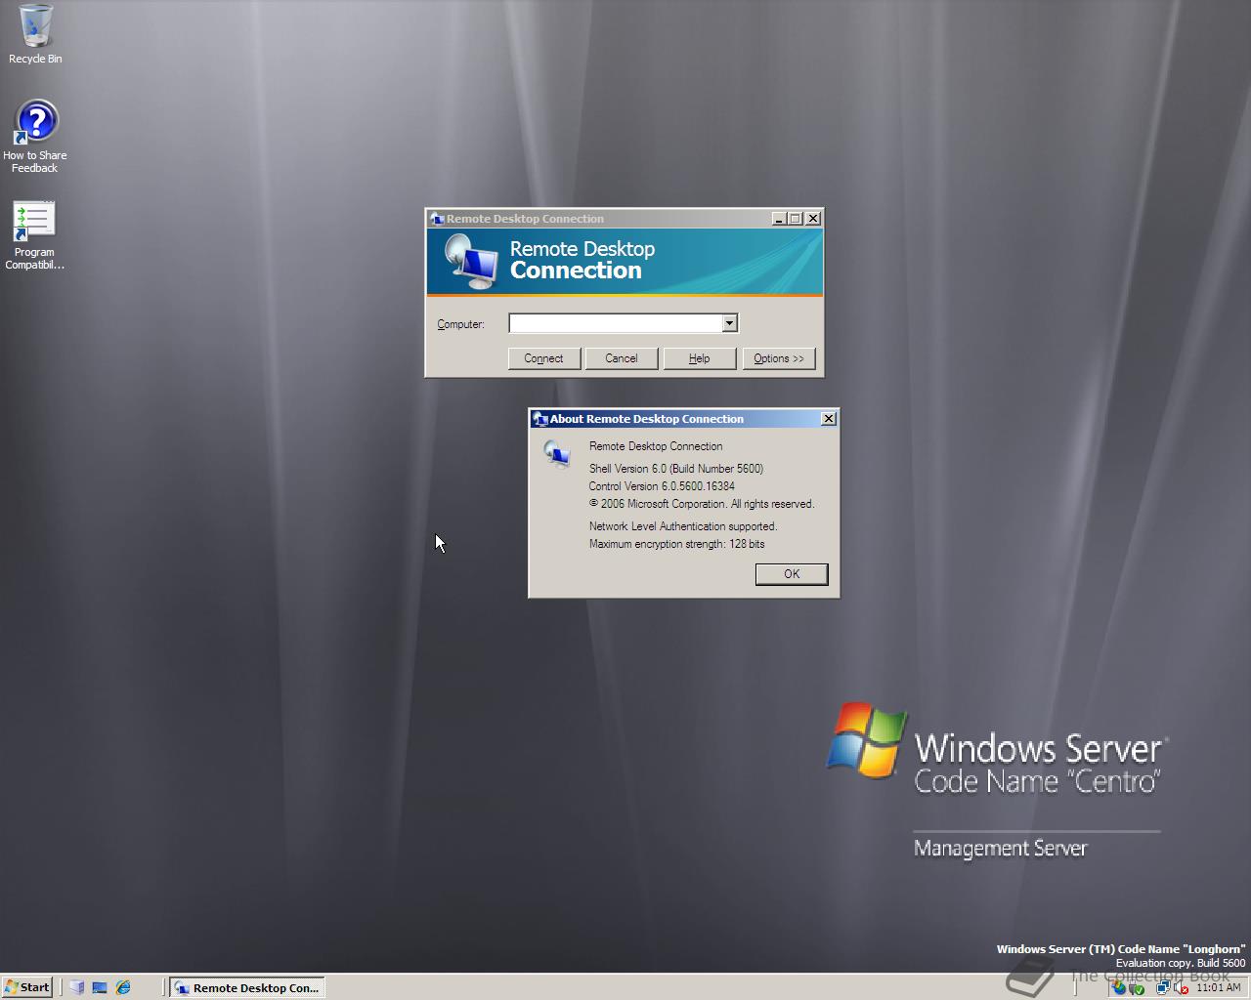The image size is (1251, 1000).
Task: Click the Help button
Action: tap(699, 358)
